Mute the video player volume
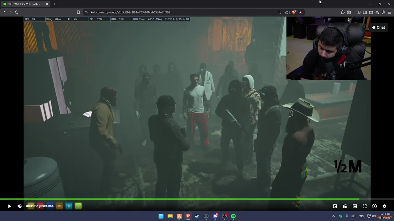This screenshot has width=394, height=221. 19,206
